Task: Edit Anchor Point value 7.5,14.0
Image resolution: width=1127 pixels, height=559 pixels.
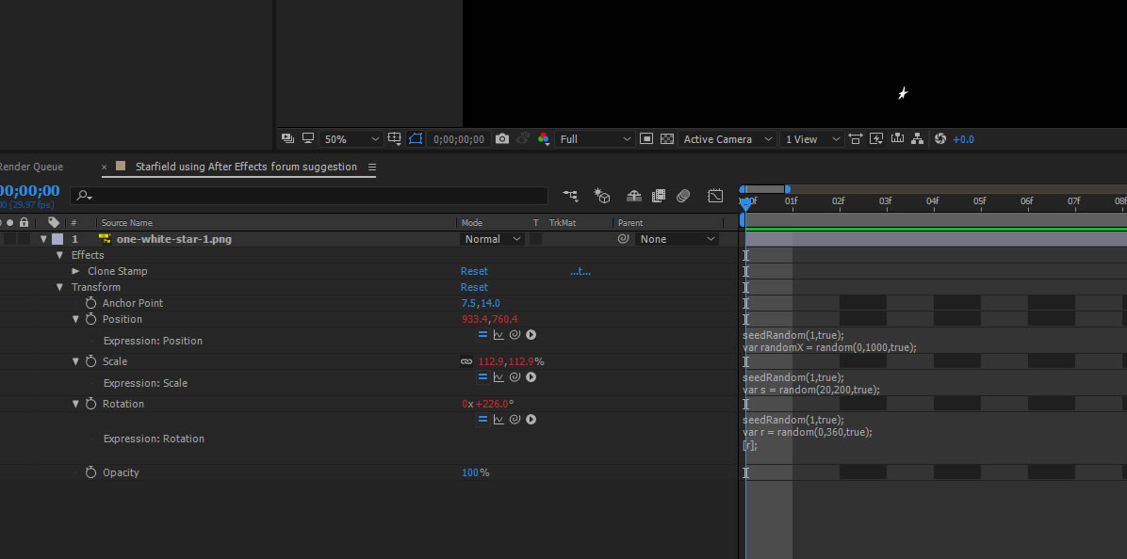Action: point(481,303)
